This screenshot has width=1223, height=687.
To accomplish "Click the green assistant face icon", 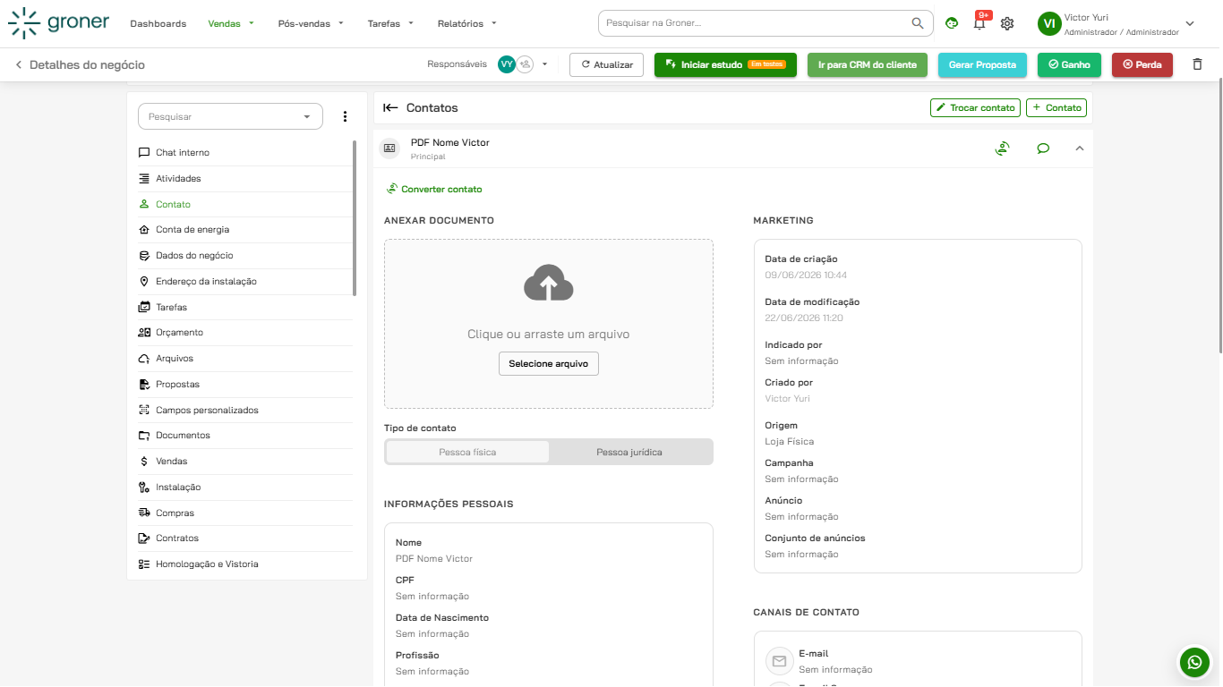I will click(x=952, y=23).
